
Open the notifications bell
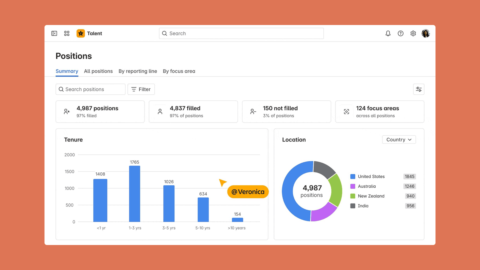pos(388,33)
